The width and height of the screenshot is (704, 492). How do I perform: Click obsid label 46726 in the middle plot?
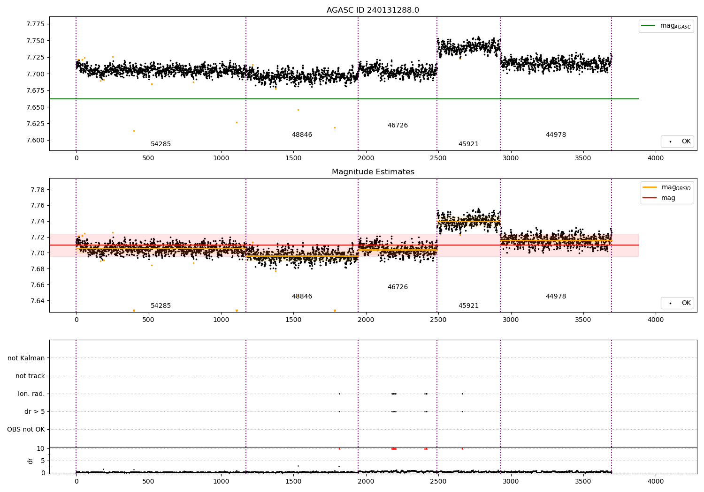click(398, 287)
